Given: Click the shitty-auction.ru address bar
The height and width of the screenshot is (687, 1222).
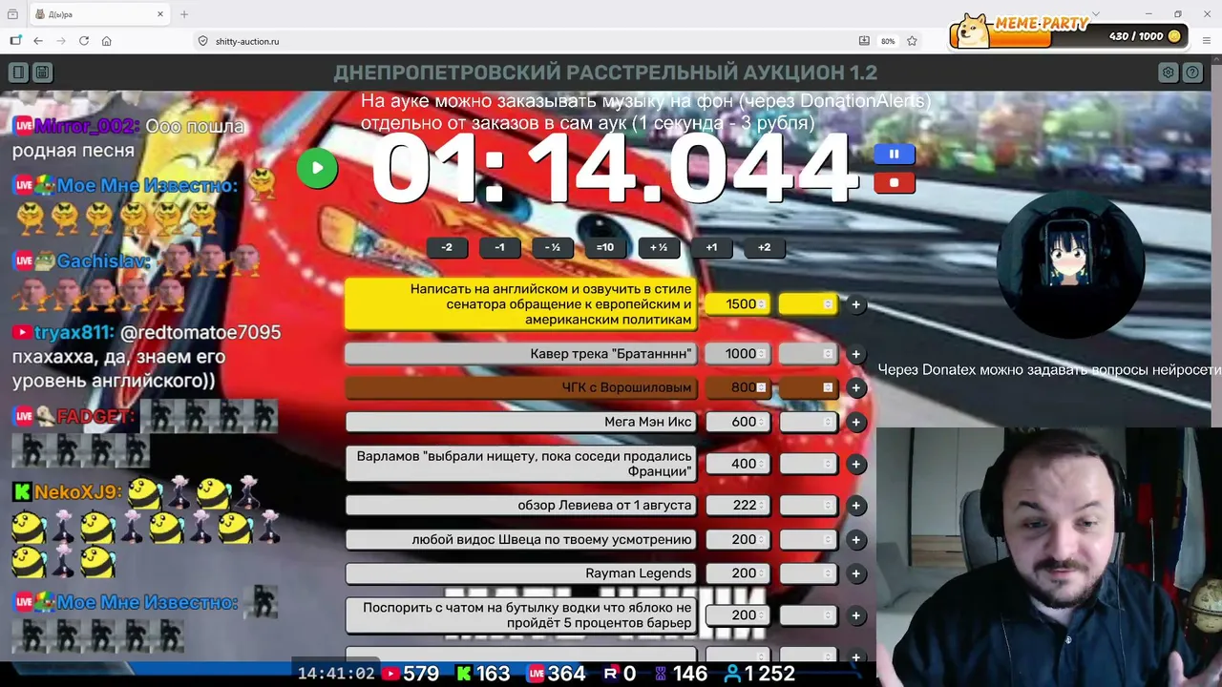Looking at the screenshot, I should (525, 41).
